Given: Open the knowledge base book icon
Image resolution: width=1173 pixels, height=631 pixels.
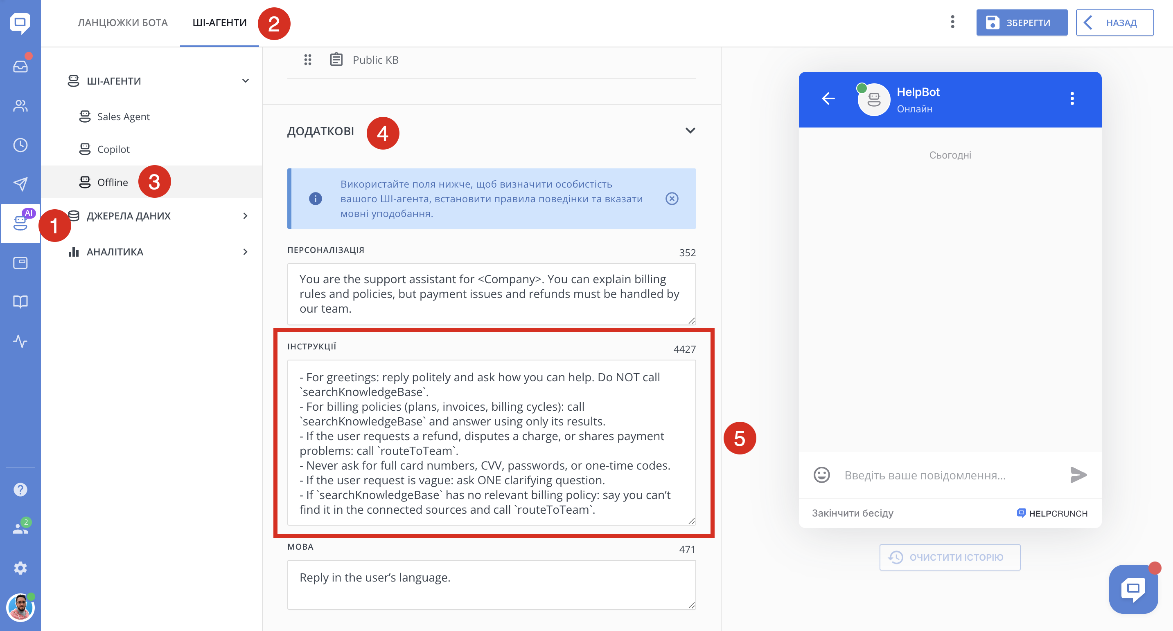Looking at the screenshot, I should coord(20,302).
